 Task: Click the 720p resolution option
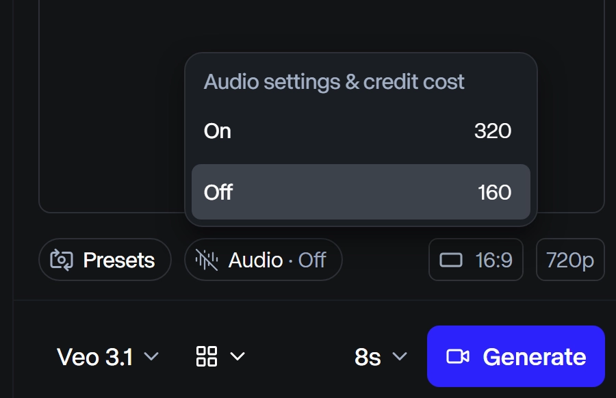[x=569, y=260]
